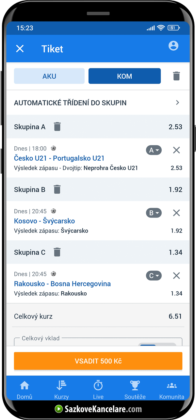This screenshot has height=420, width=196.
Task: Switch ticket mode to AKU
Action: coord(49,76)
